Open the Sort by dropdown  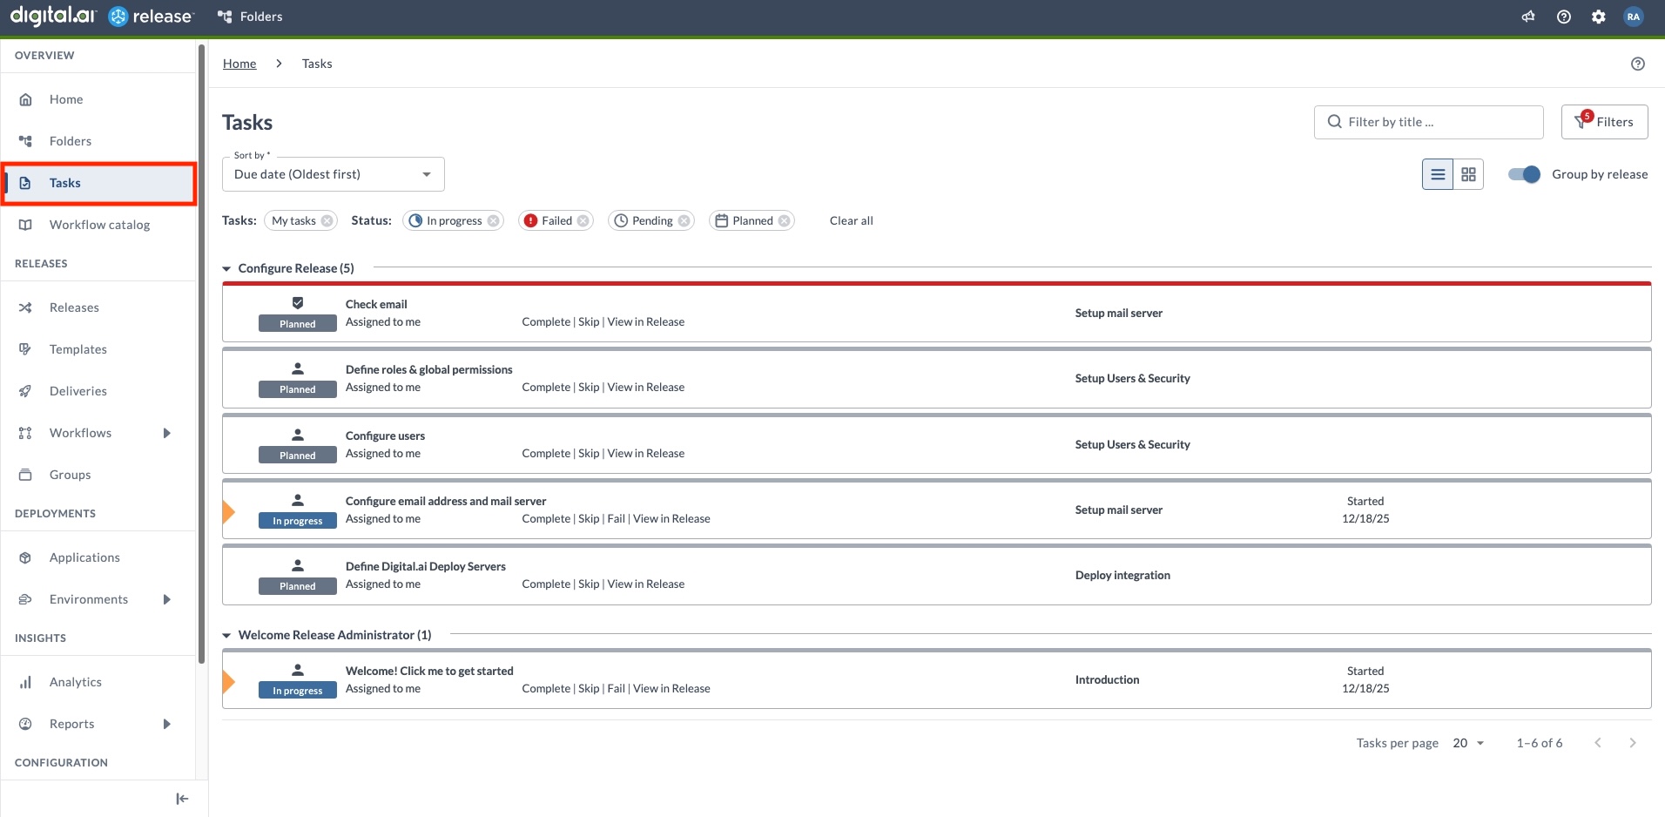click(333, 173)
